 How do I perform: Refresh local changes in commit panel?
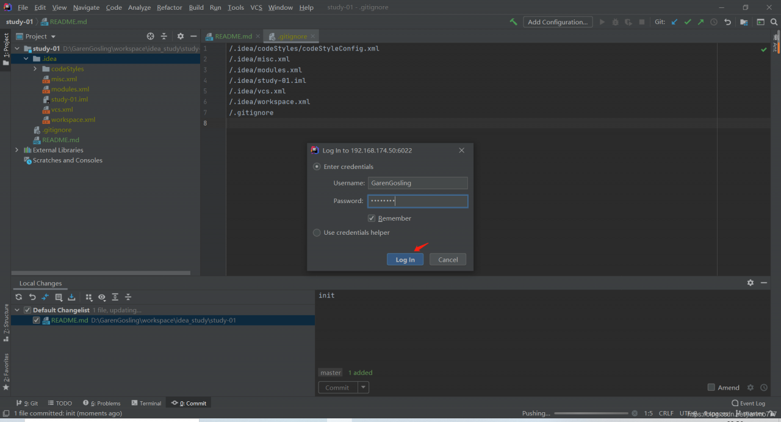click(x=19, y=297)
